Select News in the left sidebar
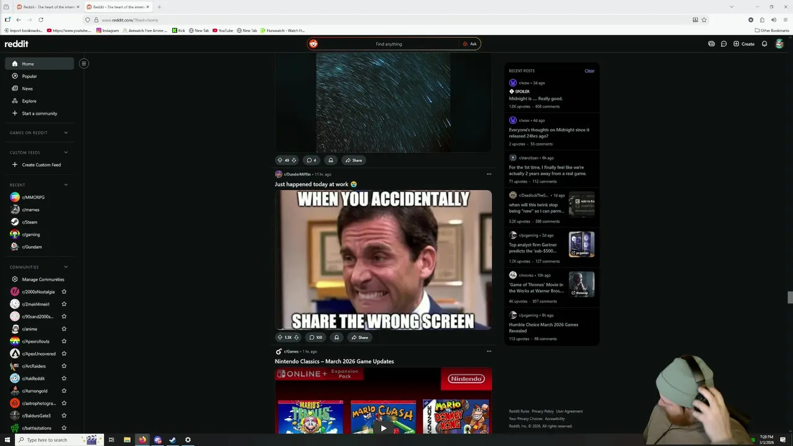793x446 pixels. 40,89
